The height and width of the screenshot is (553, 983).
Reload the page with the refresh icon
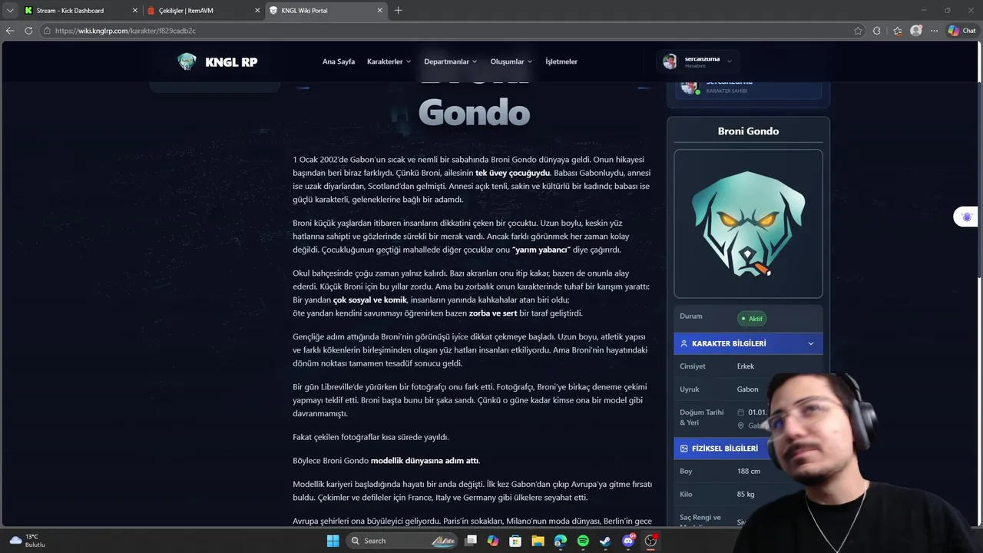click(28, 31)
